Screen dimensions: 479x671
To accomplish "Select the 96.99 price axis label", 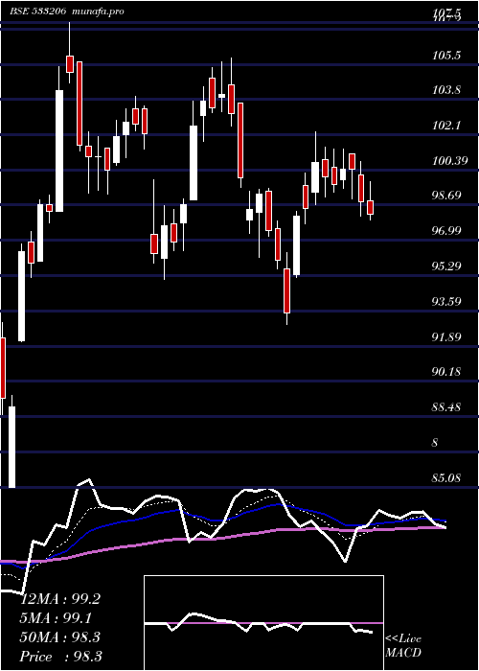I will pyautogui.click(x=446, y=232).
